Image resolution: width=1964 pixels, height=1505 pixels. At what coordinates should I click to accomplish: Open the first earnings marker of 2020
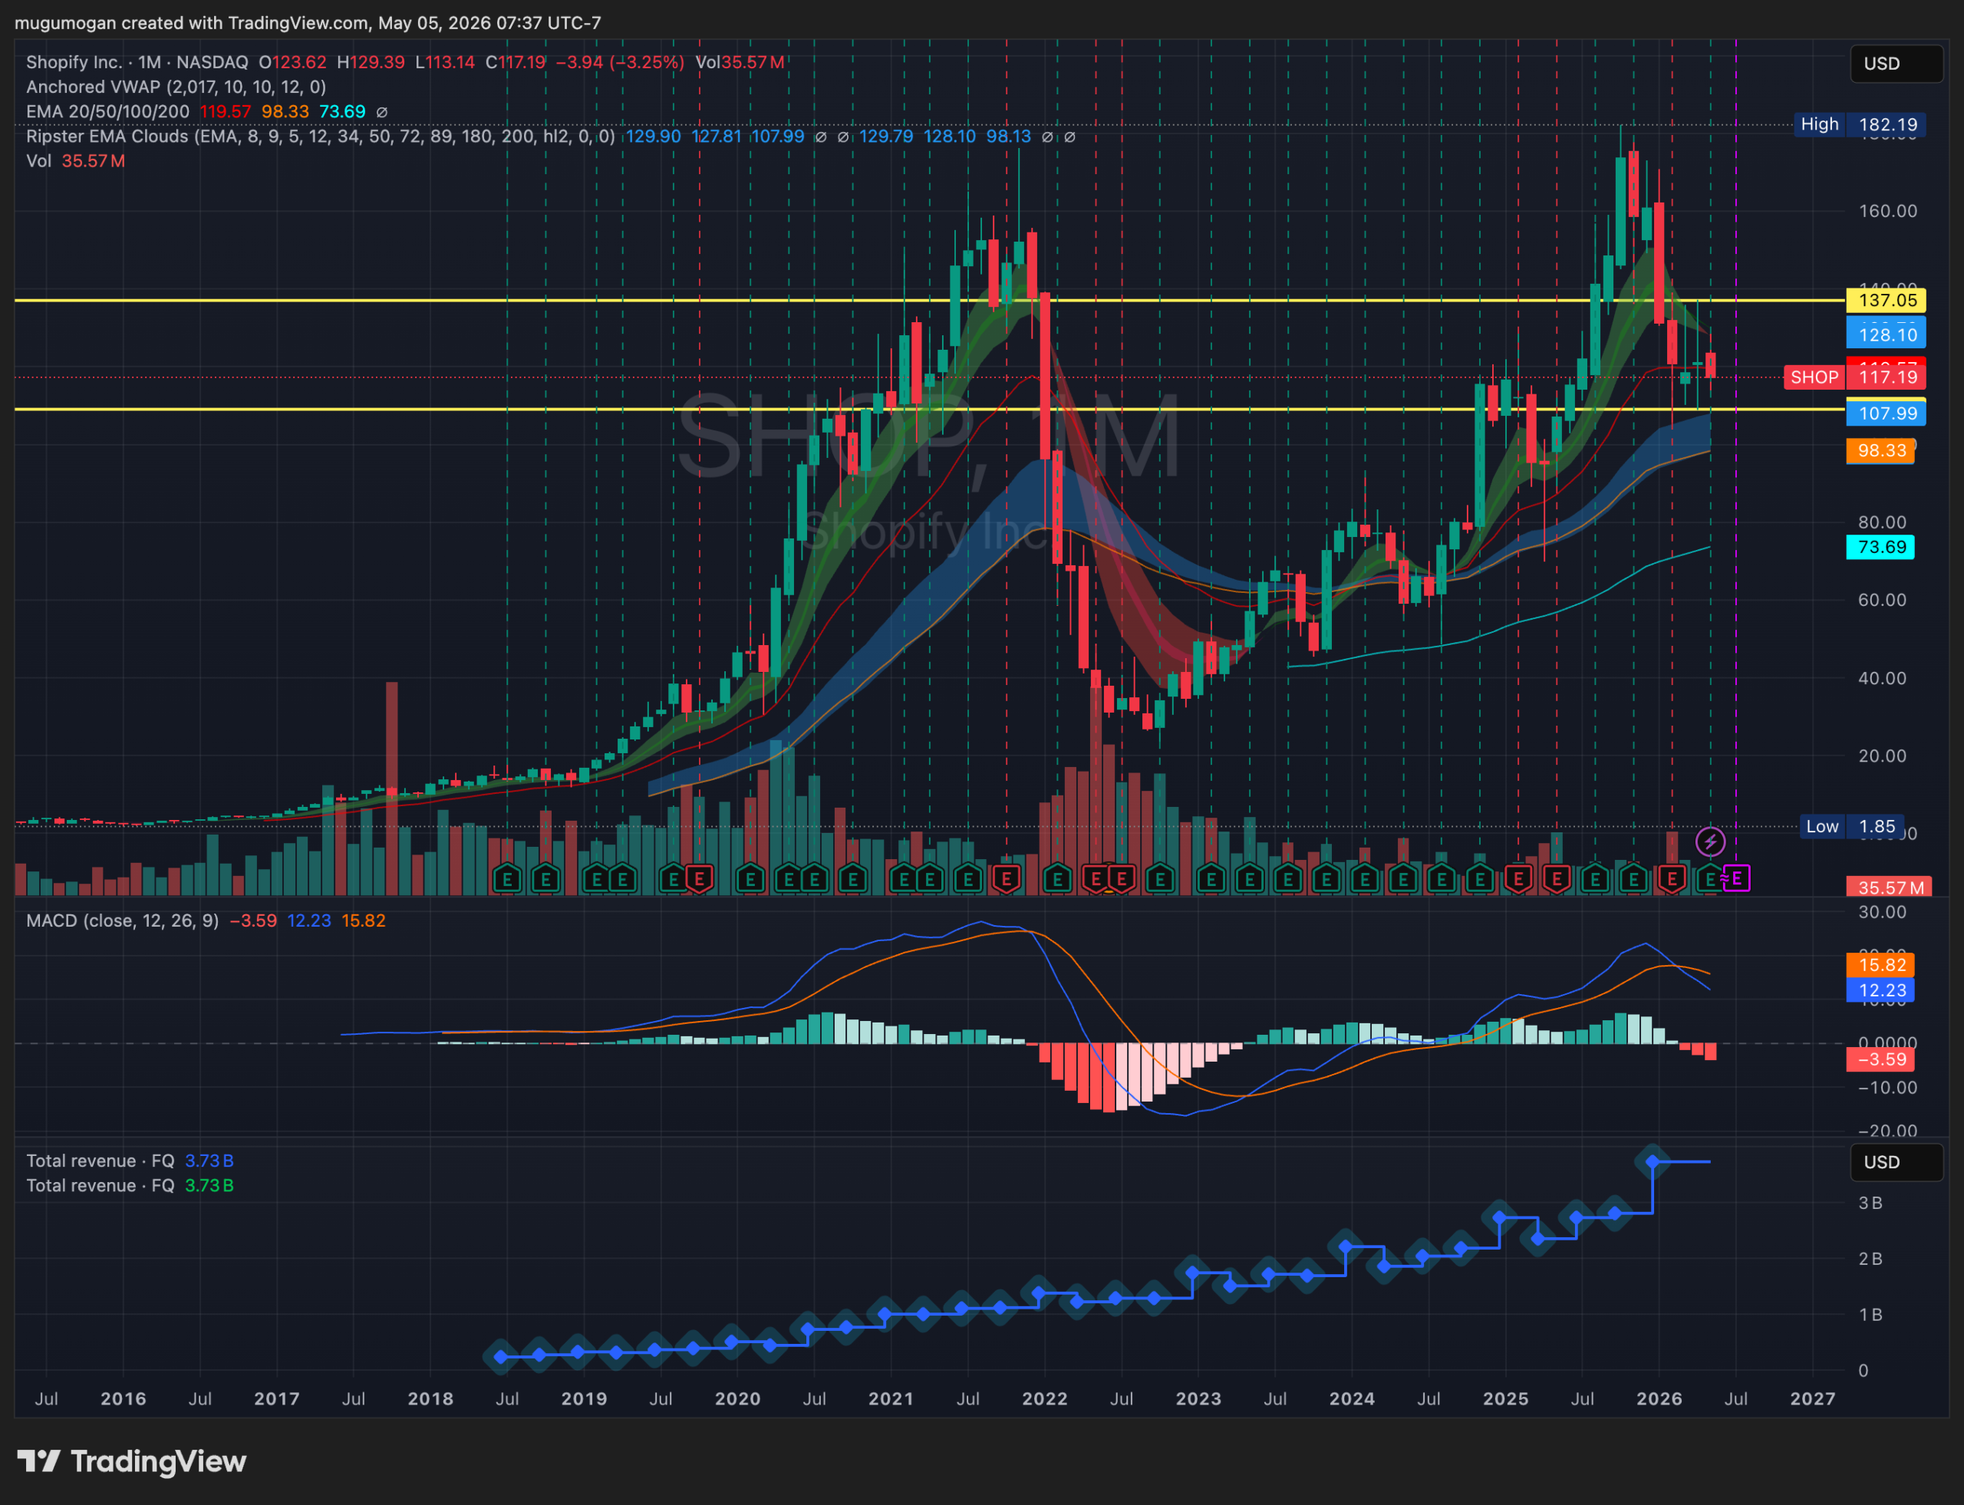(750, 879)
